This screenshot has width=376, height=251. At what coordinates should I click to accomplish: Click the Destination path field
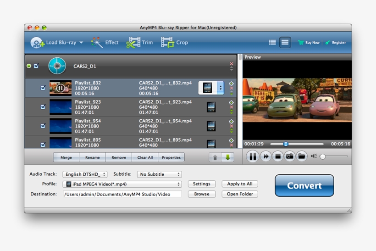tap(122, 194)
